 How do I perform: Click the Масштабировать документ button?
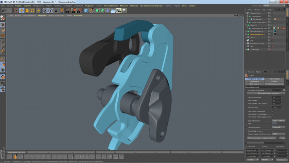pos(266,93)
